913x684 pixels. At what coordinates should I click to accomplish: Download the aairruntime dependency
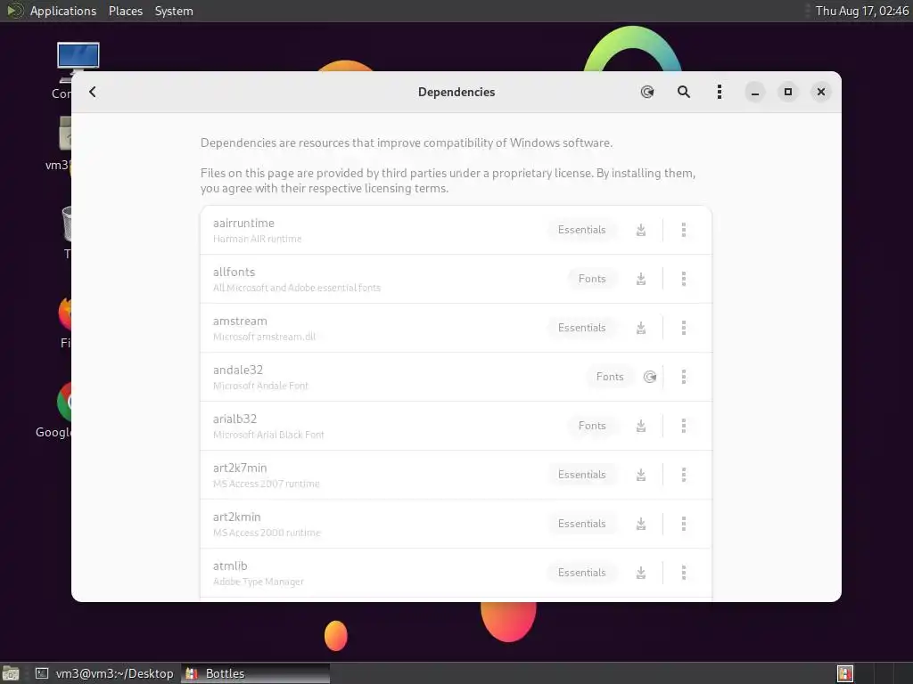(640, 230)
